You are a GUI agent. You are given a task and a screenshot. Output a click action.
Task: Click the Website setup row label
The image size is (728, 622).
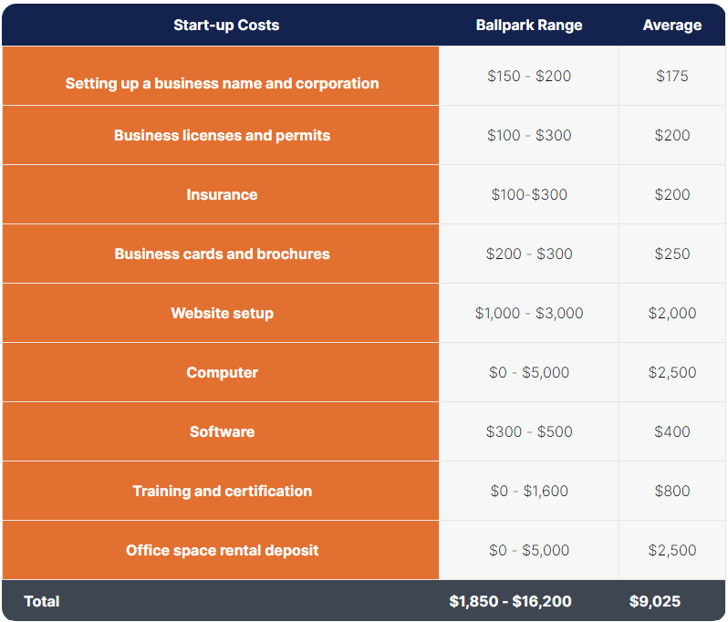point(222,313)
